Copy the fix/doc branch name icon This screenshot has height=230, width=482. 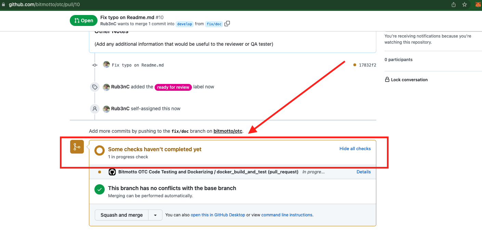pyautogui.click(x=227, y=24)
